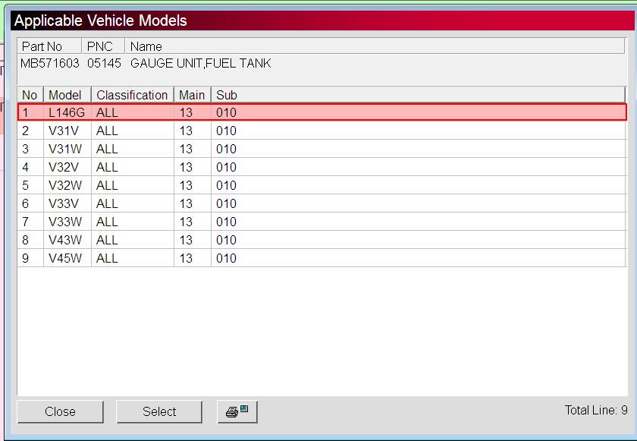Choose the V31W row in list
This screenshot has height=441, width=637.
65,149
